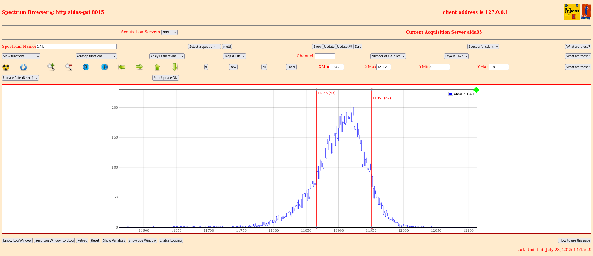This screenshot has height=256, width=593.
Task: Click the Zero button
Action: [x=358, y=47]
